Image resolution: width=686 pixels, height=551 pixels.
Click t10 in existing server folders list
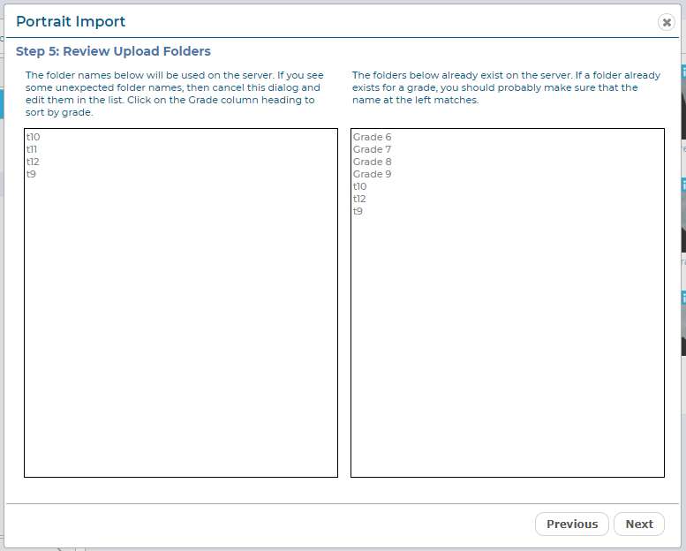[359, 186]
